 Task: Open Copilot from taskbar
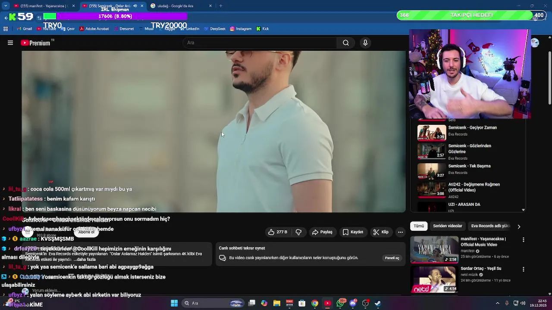point(264,304)
